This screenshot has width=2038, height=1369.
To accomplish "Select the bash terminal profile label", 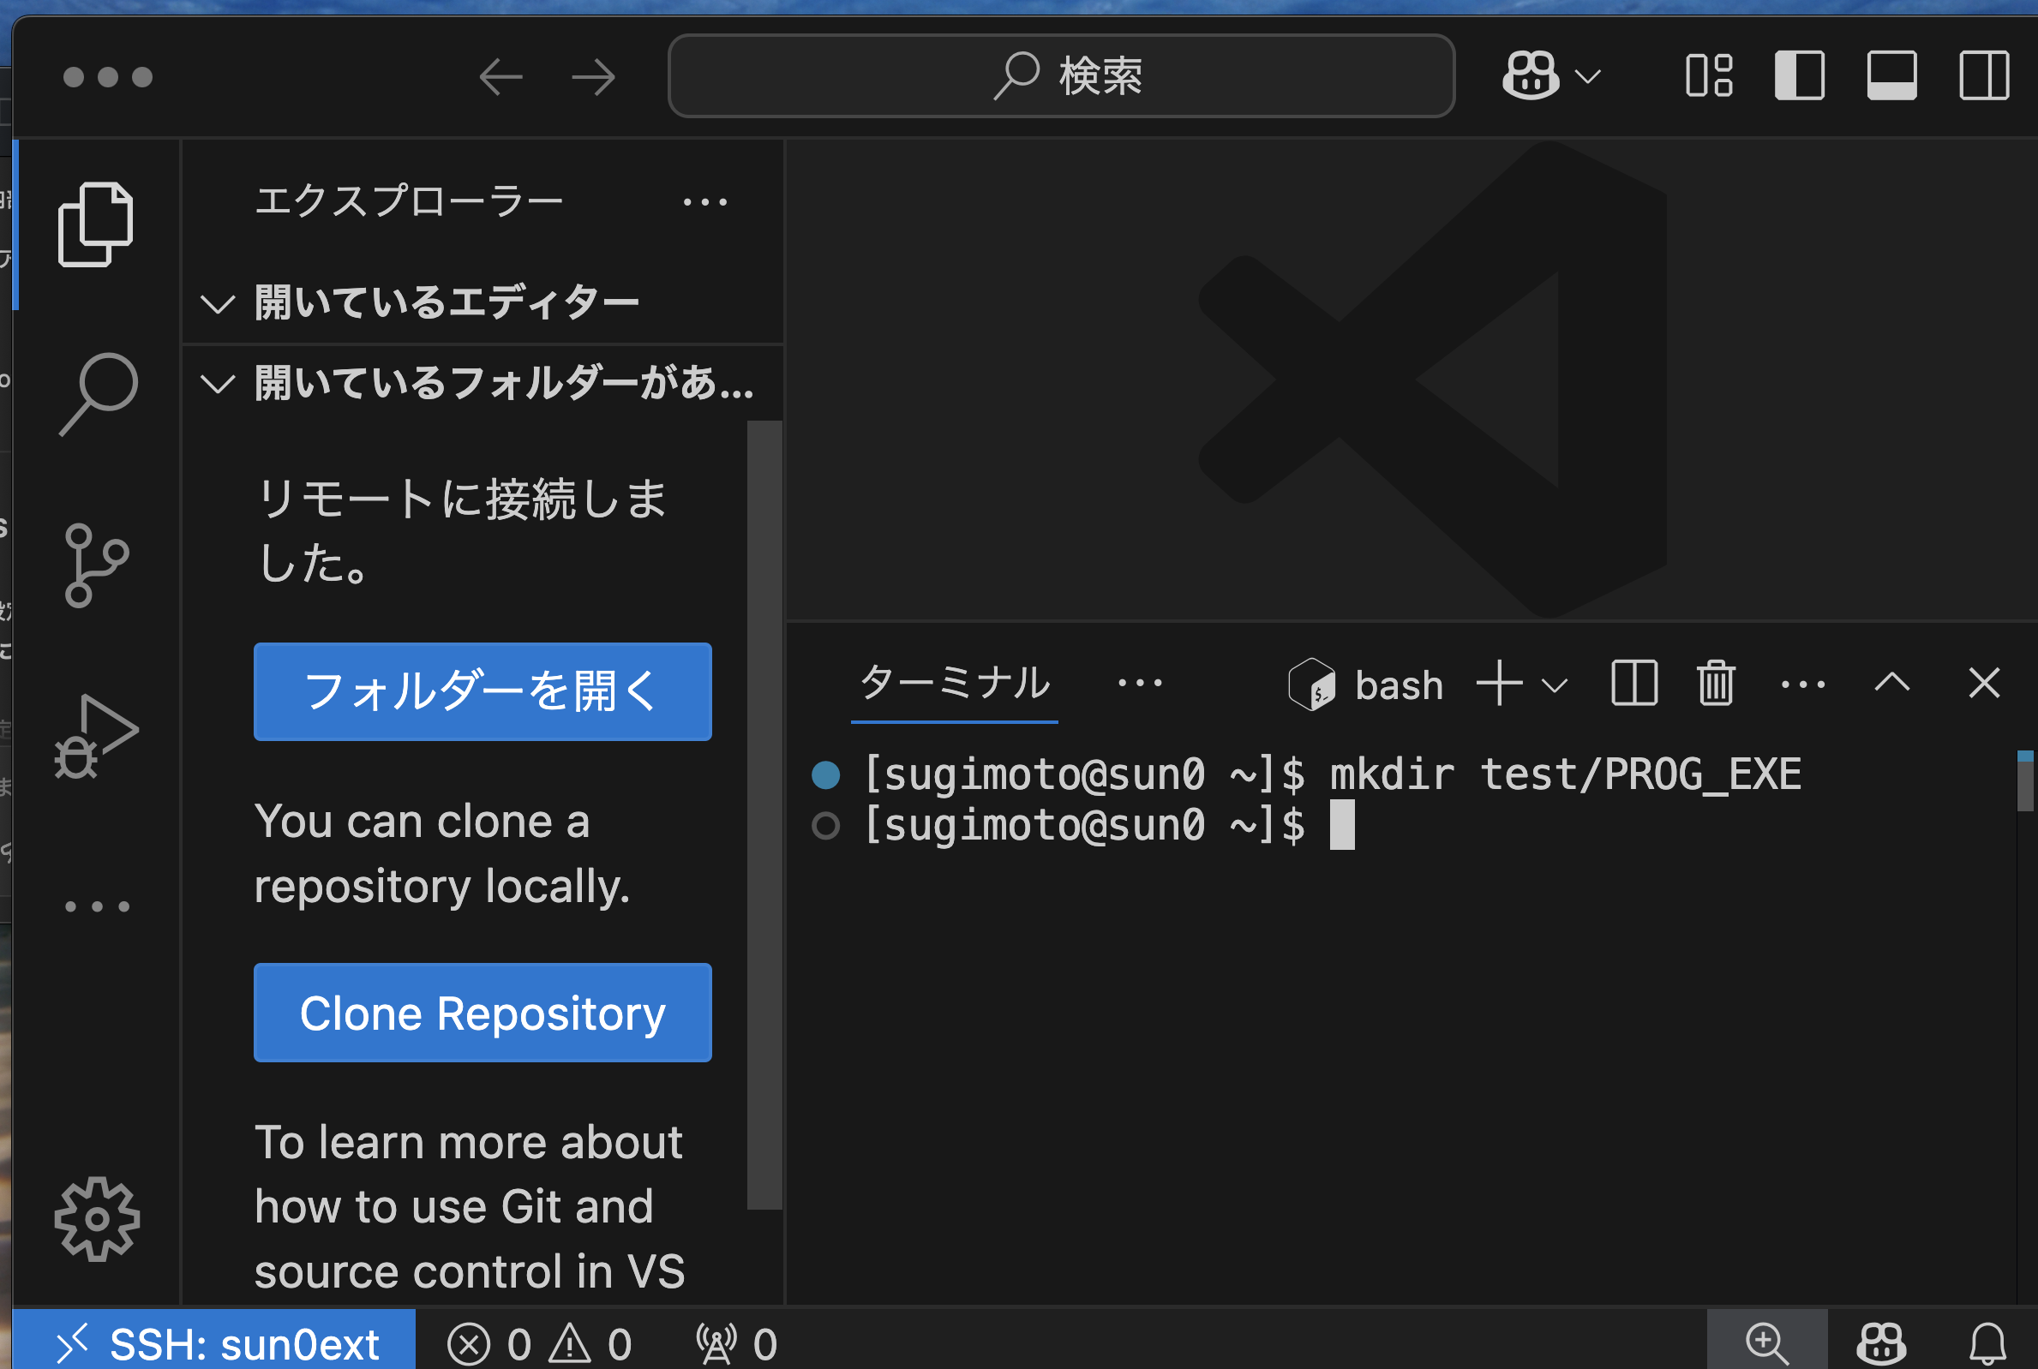I will click(1367, 684).
